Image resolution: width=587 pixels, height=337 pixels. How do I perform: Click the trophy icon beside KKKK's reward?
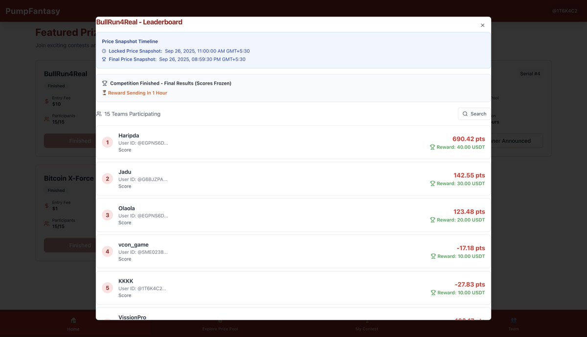point(433,292)
